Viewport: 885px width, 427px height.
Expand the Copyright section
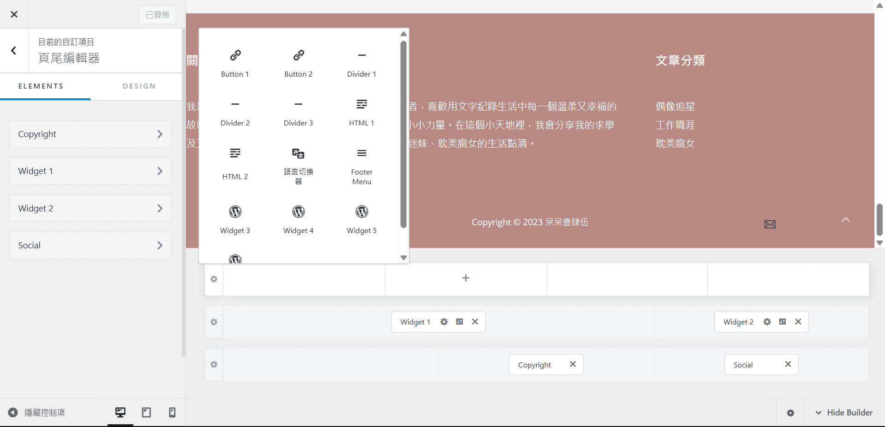point(90,134)
